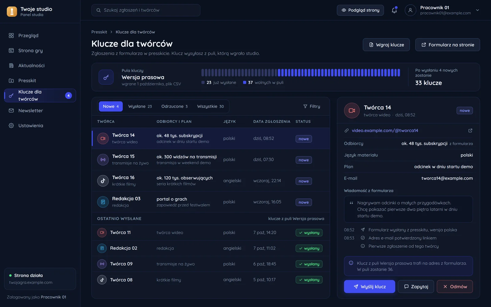Click the user avatar icon
491x307 pixels.
coord(410,10)
